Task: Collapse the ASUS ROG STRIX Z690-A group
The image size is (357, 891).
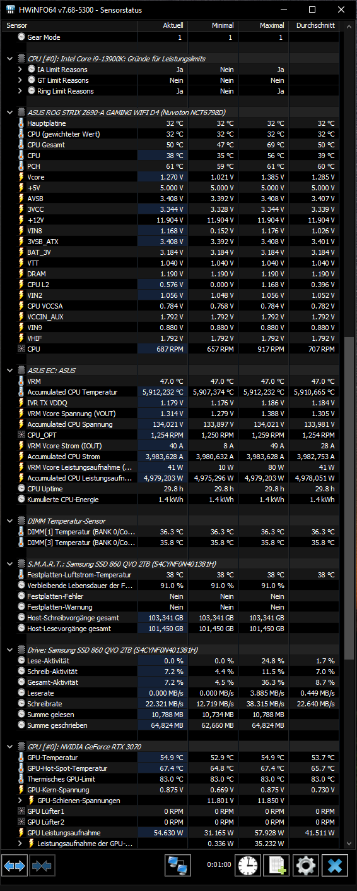Action: (10, 113)
